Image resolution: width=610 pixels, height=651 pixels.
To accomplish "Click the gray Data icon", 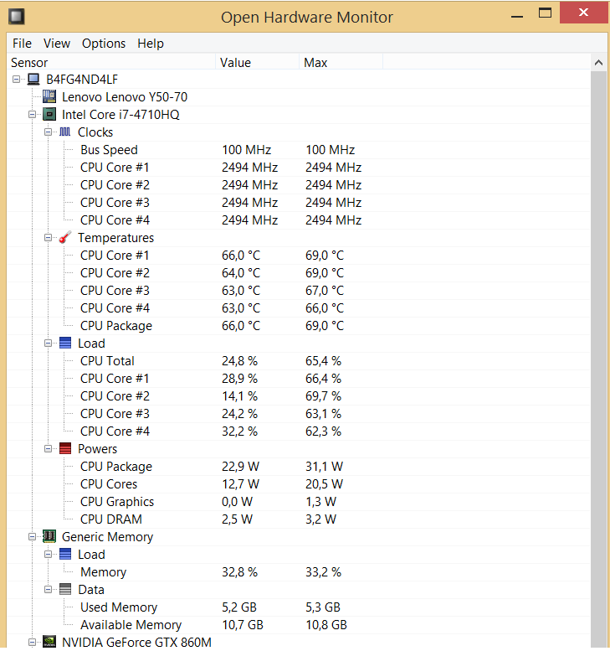I will (65, 589).
